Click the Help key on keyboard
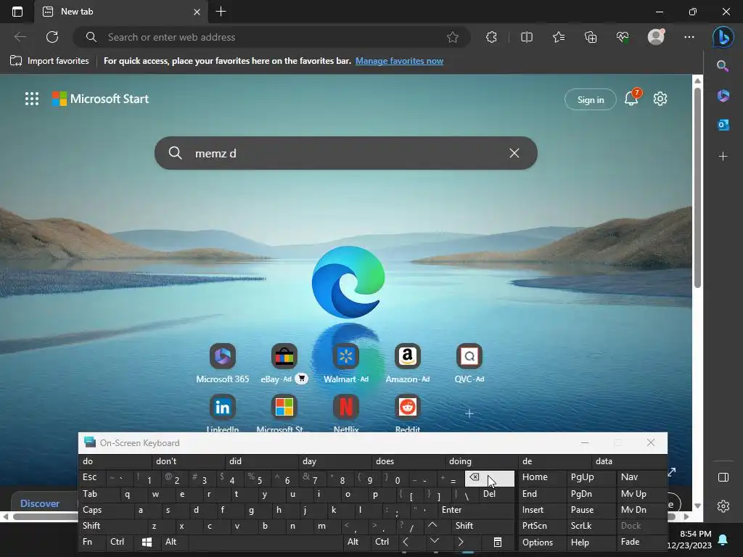The width and height of the screenshot is (743, 557). click(x=591, y=542)
